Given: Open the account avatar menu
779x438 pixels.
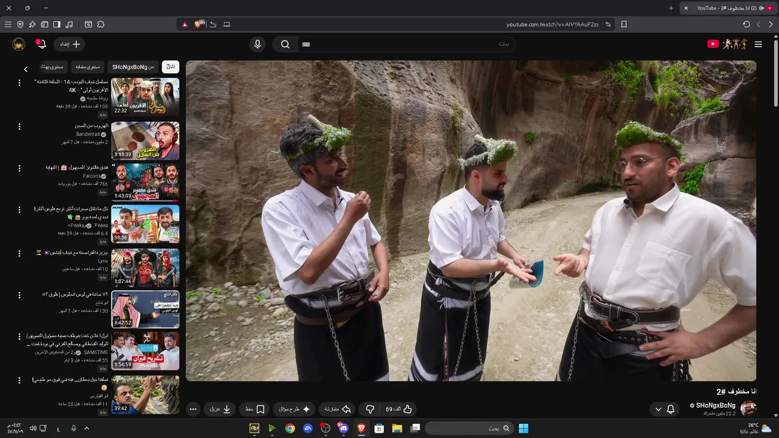Looking at the screenshot, I should pyautogui.click(x=19, y=44).
